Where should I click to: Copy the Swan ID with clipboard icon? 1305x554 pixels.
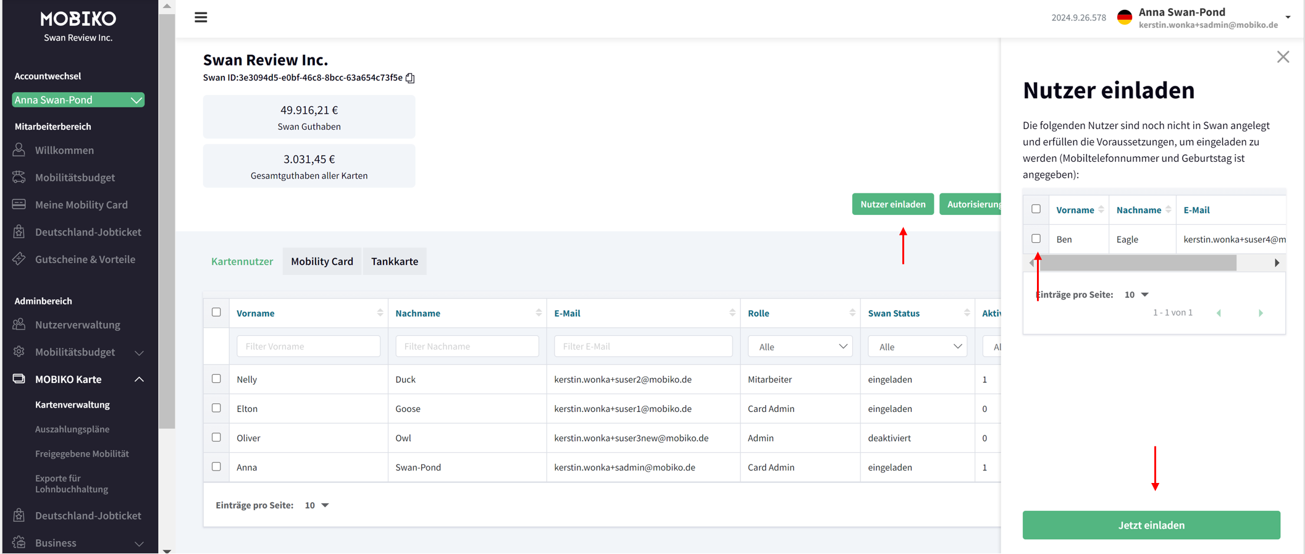coord(410,78)
